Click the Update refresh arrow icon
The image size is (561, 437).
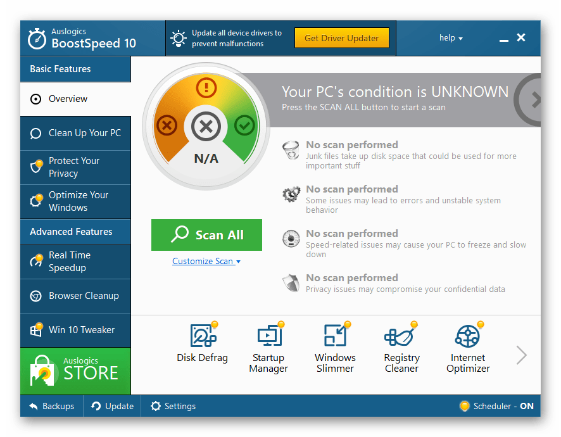coord(96,406)
